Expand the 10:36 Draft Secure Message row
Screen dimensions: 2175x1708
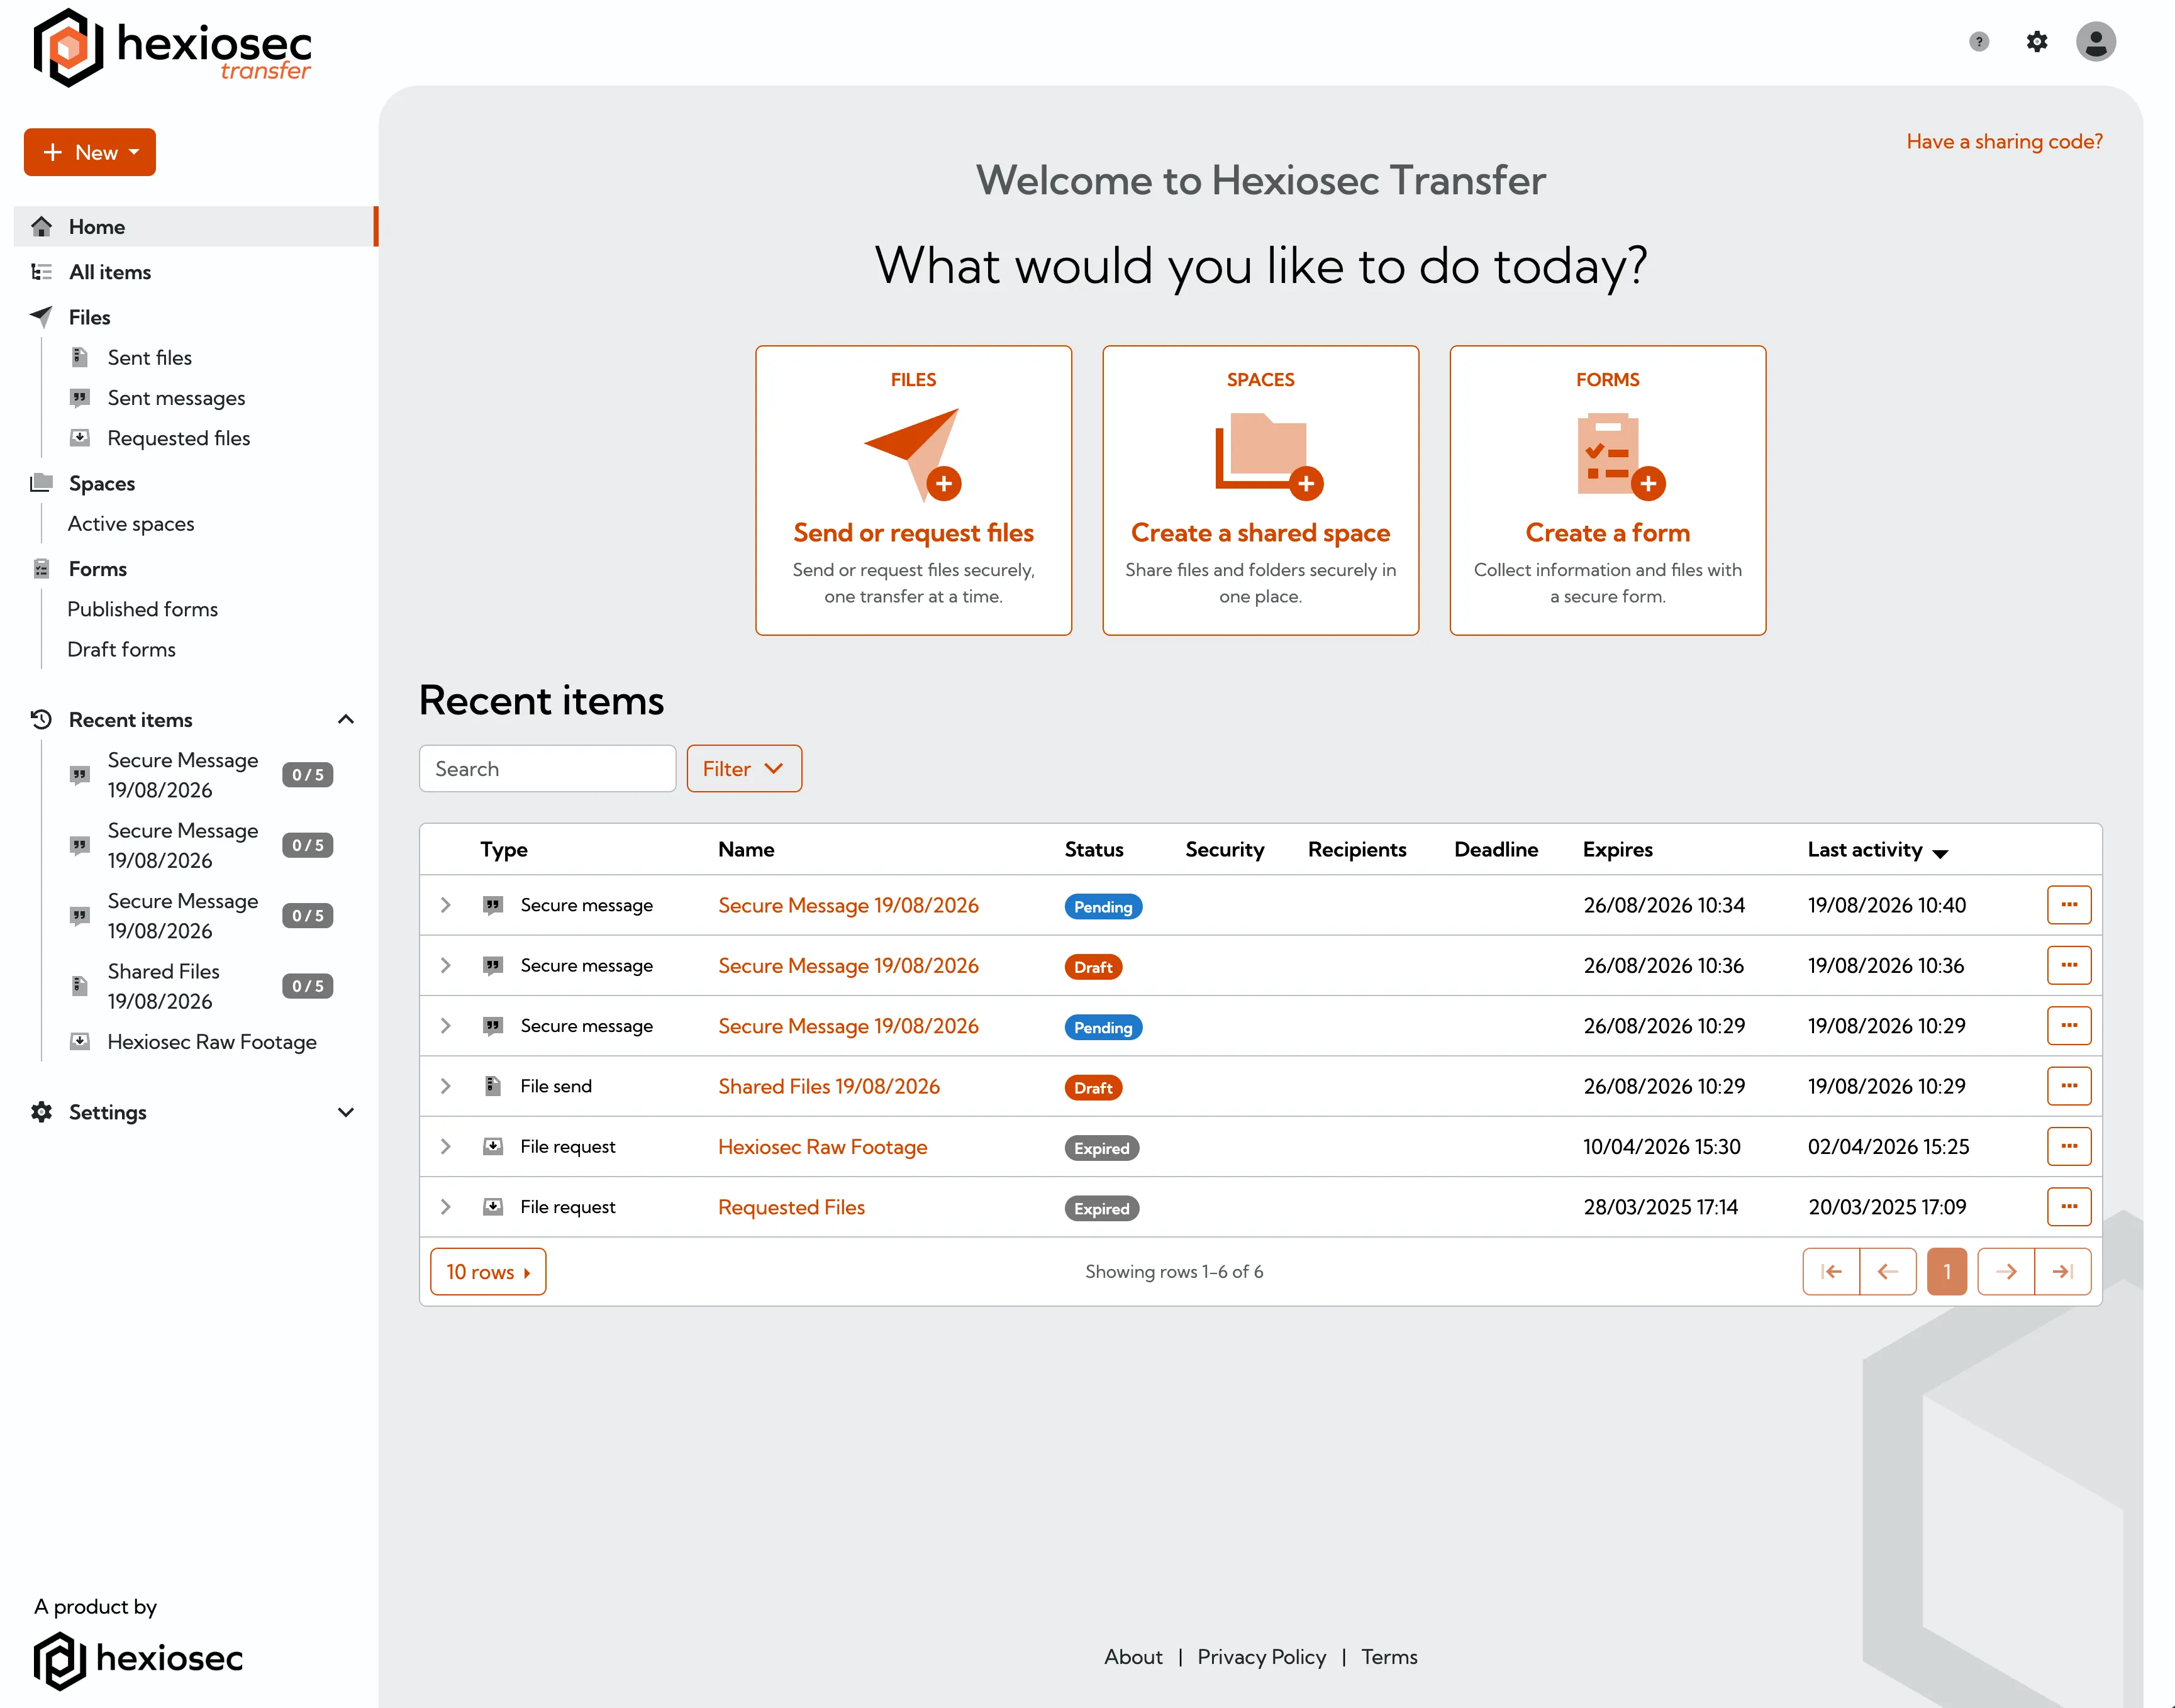[x=446, y=965]
